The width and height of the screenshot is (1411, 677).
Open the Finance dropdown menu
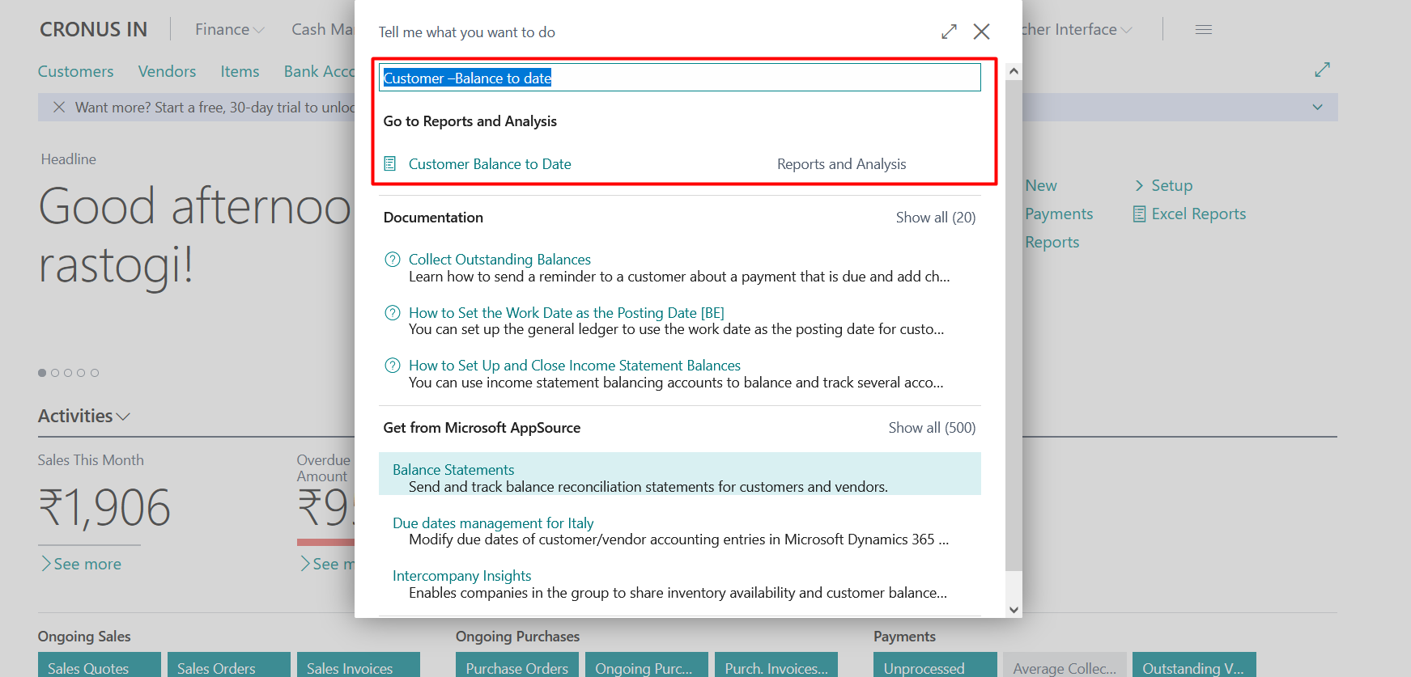[x=229, y=29]
